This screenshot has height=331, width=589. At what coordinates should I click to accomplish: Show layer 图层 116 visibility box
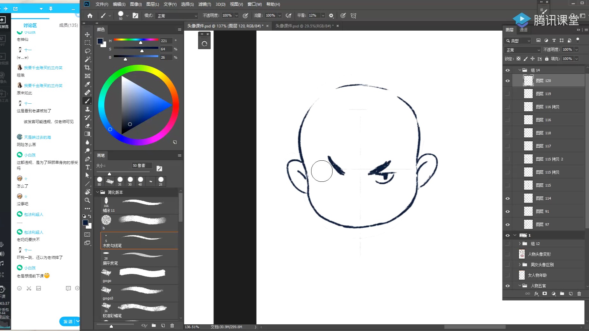point(508,120)
